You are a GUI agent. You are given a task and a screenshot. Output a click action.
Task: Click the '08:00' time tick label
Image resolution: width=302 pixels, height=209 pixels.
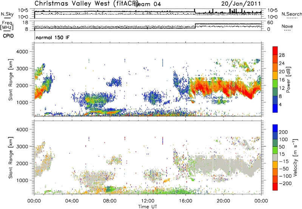pyautogui.click(x=110, y=201)
